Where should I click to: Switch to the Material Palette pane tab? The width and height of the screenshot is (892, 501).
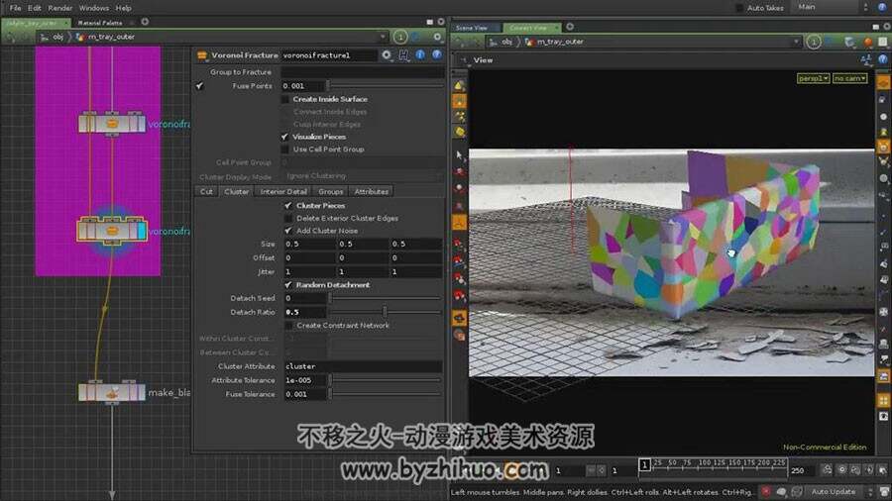click(103, 23)
